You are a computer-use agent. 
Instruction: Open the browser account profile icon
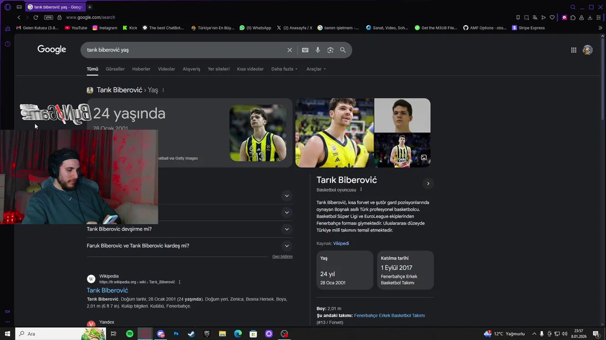pos(581,17)
